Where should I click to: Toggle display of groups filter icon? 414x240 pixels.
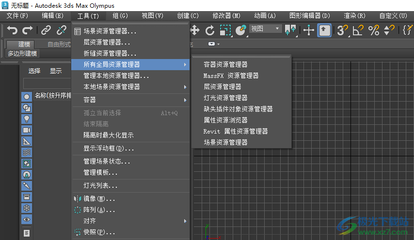coord(27,164)
